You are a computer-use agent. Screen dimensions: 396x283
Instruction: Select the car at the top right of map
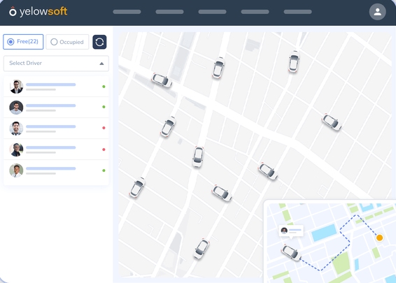click(x=294, y=61)
